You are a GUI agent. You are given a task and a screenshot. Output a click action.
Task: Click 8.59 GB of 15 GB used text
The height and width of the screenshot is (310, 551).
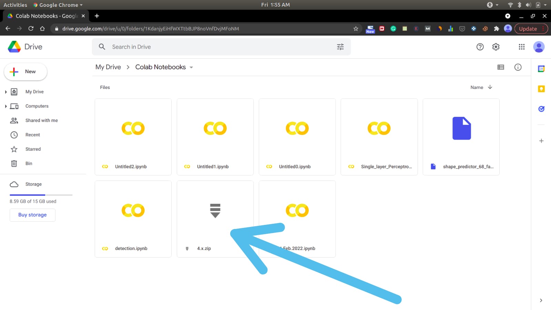click(33, 201)
